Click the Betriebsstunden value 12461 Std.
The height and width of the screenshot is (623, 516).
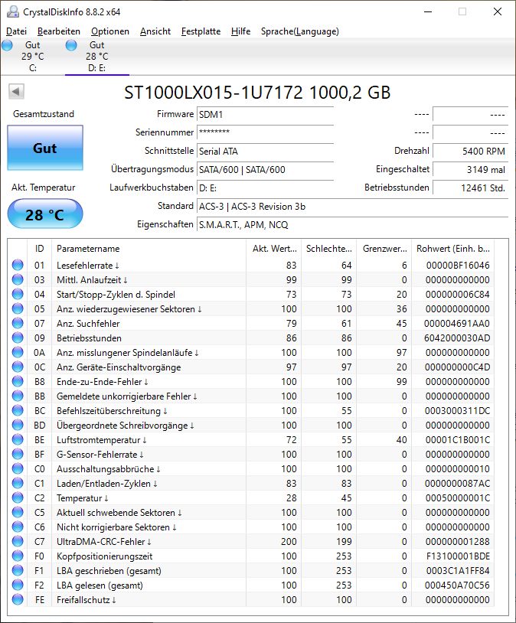pyautogui.click(x=470, y=188)
